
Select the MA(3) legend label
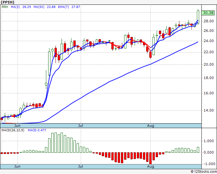click(15, 7)
